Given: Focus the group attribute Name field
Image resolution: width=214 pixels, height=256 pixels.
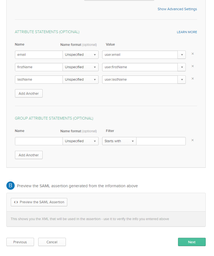Looking at the screenshot, I should pos(39,141).
